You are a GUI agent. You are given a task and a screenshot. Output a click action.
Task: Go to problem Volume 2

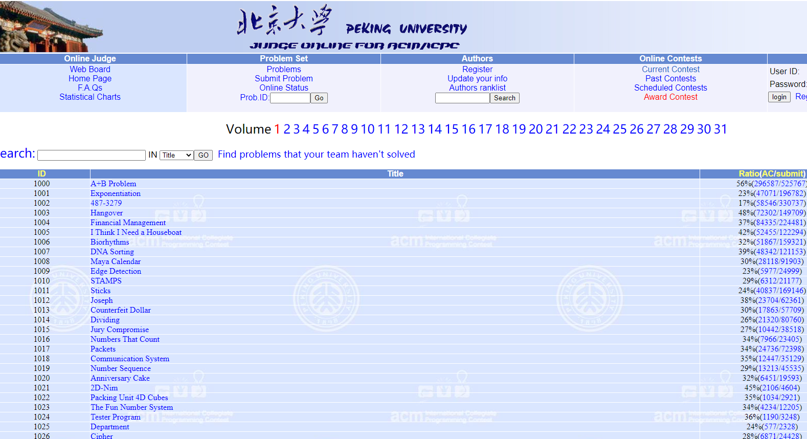click(287, 129)
